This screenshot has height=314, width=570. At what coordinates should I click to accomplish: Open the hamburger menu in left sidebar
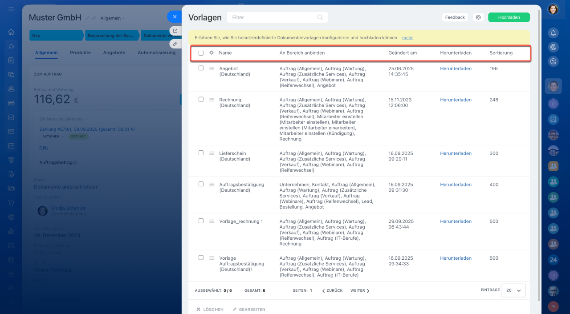pos(11,9)
